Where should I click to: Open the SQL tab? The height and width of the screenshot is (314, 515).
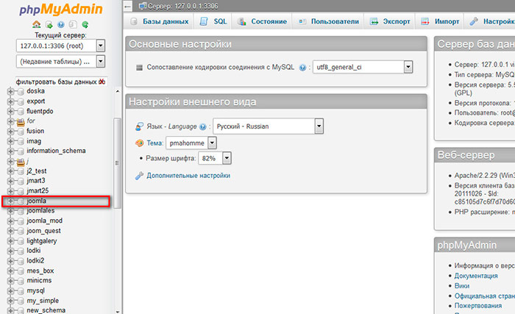213,21
